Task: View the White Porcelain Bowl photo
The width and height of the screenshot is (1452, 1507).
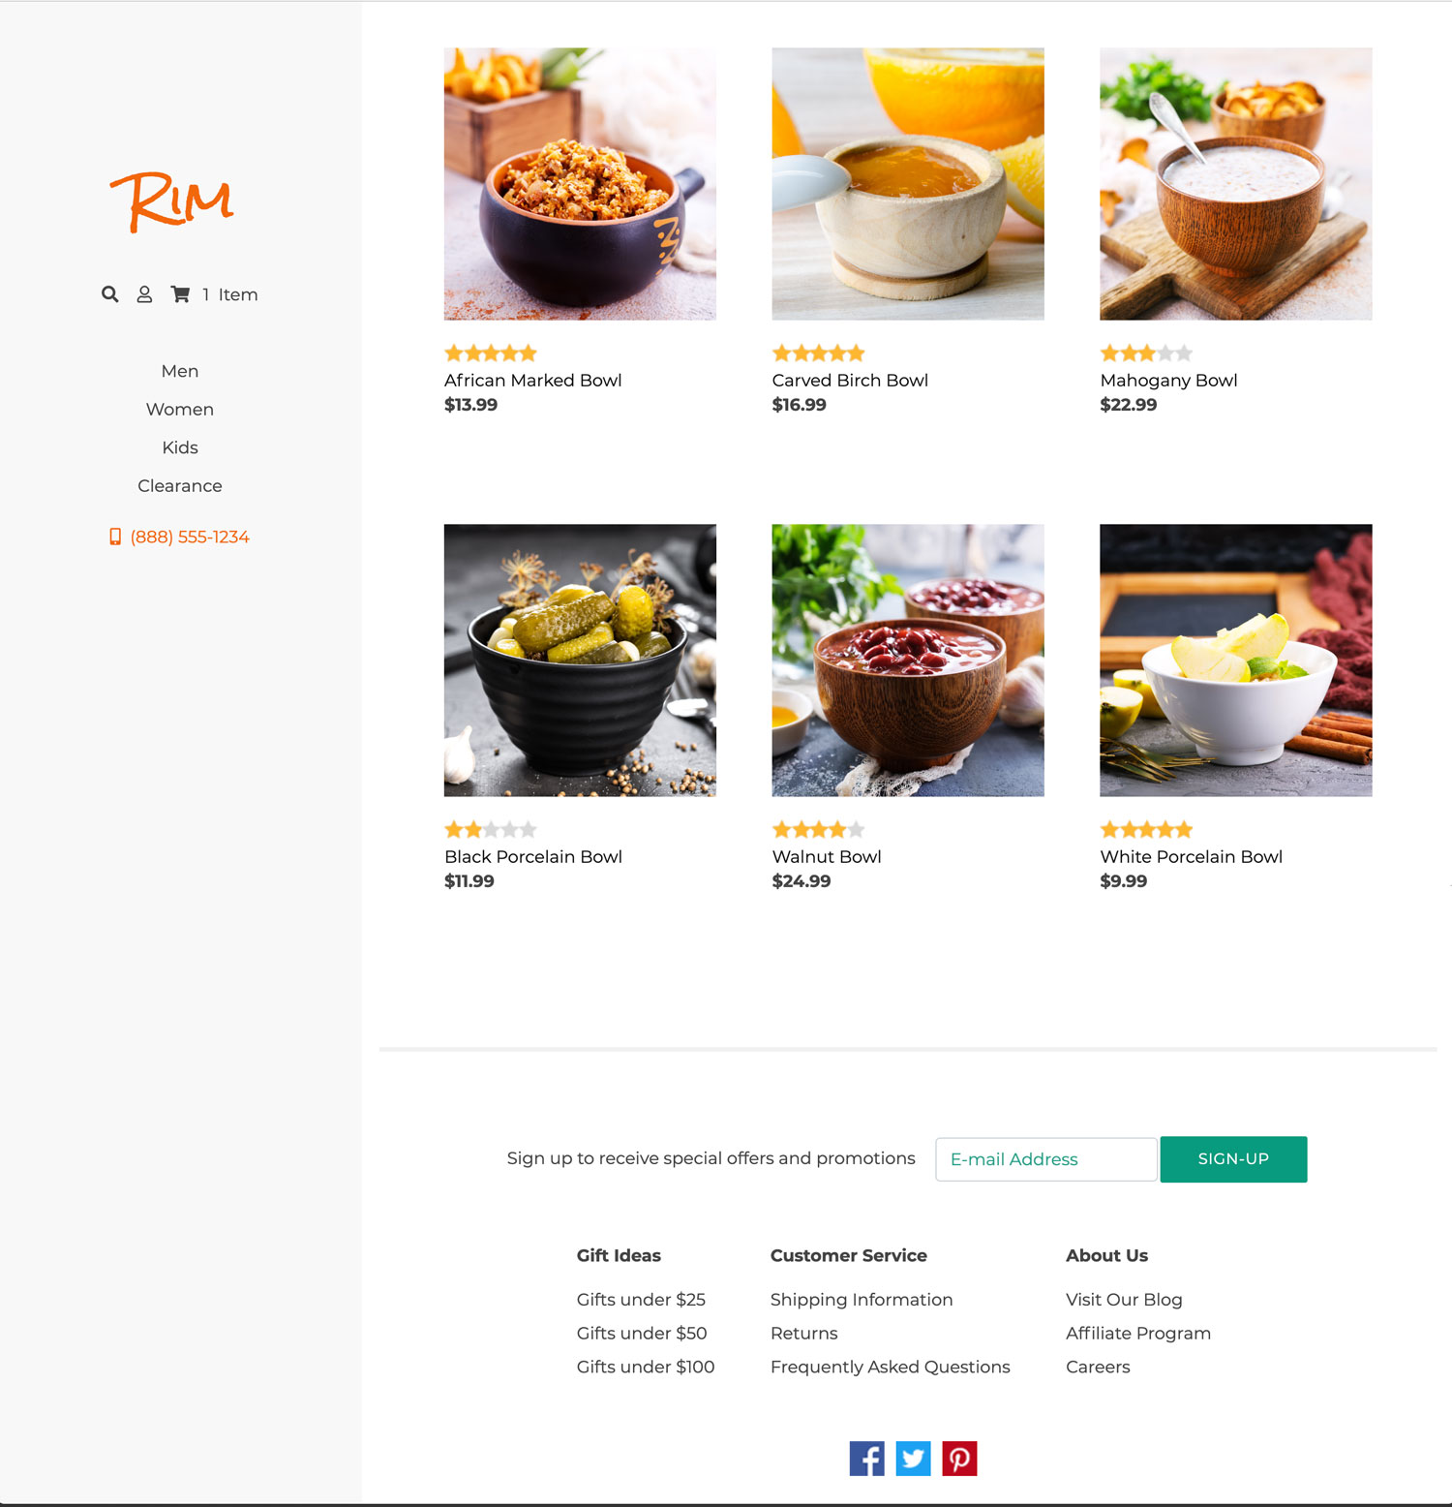Action: [x=1236, y=661]
